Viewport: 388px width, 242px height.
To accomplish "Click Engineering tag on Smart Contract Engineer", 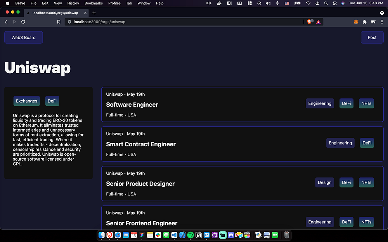I will [x=340, y=143].
